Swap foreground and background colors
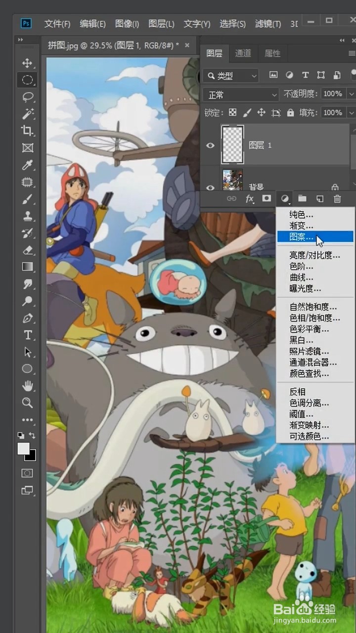The width and height of the screenshot is (356, 633). (33, 436)
